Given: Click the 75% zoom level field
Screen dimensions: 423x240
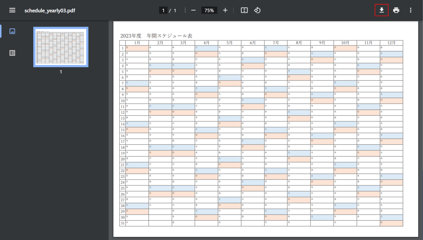Looking at the screenshot, I should tap(209, 10).
